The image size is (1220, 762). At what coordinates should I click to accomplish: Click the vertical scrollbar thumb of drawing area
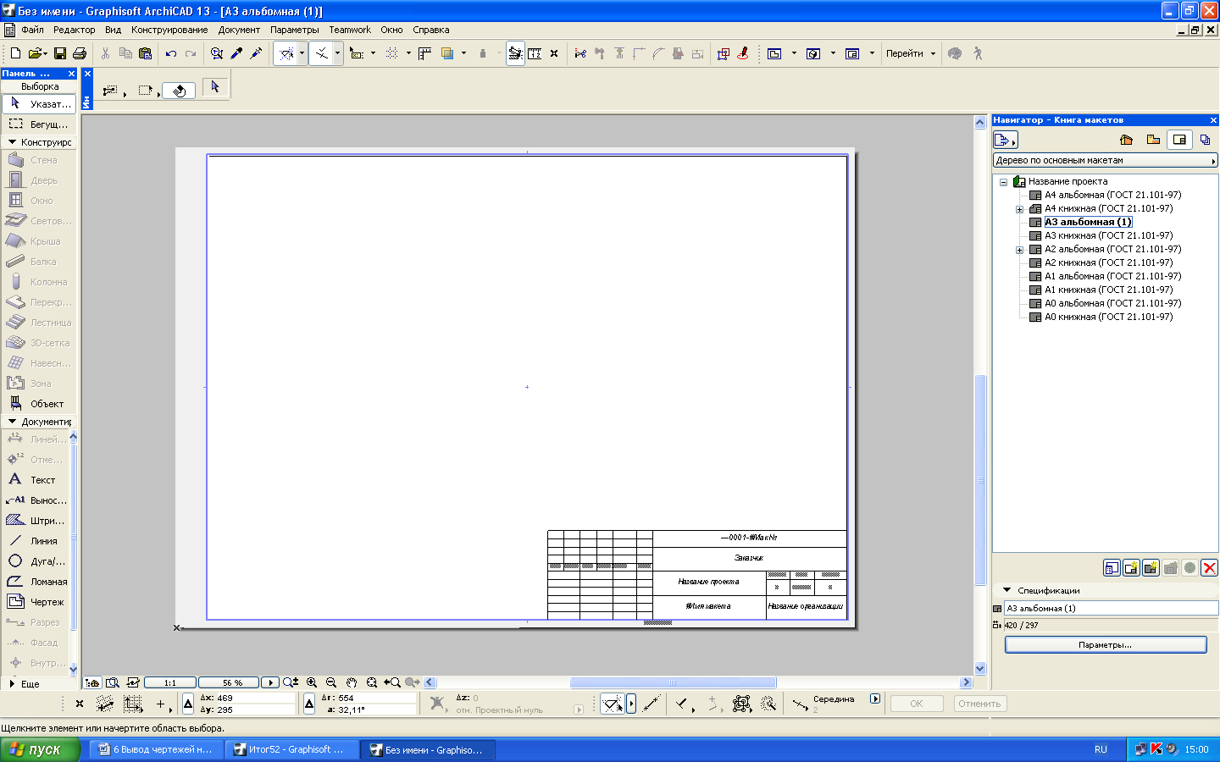(x=980, y=479)
